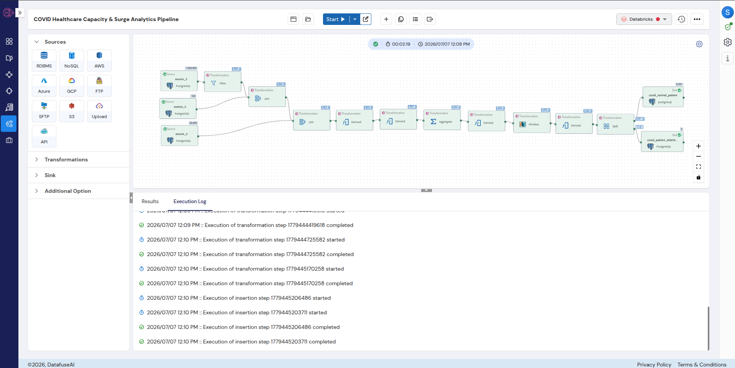Start the pipeline execution

[336, 19]
